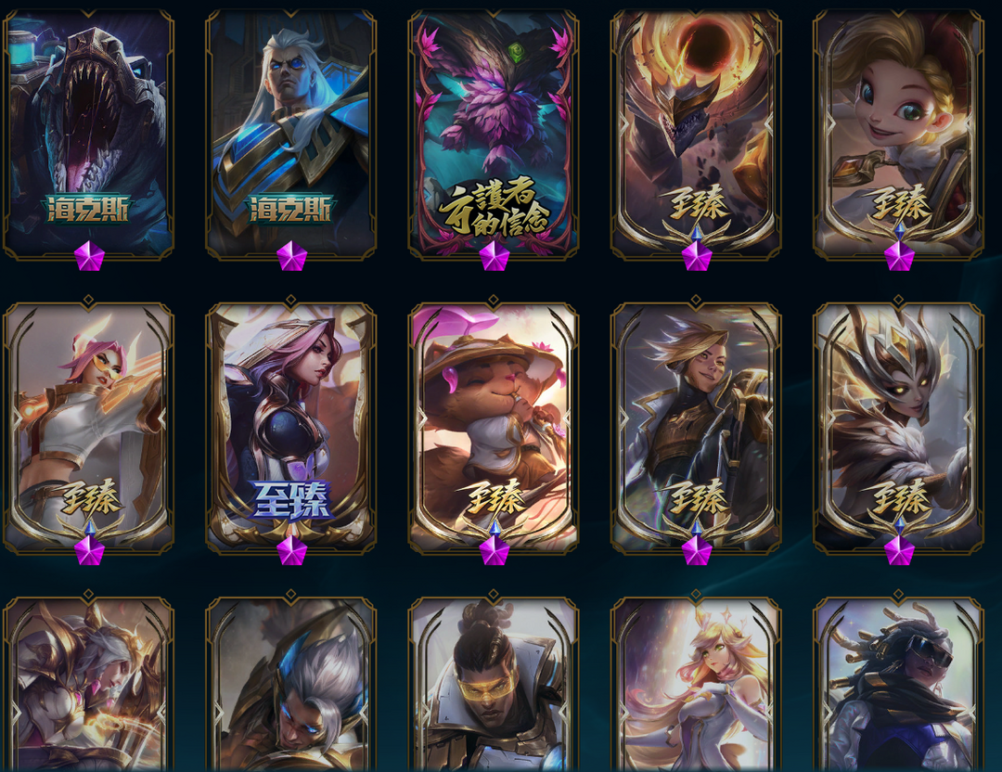This screenshot has width=1002, height=772.
Task: Open the man with yellow visor card
Action: point(494,684)
